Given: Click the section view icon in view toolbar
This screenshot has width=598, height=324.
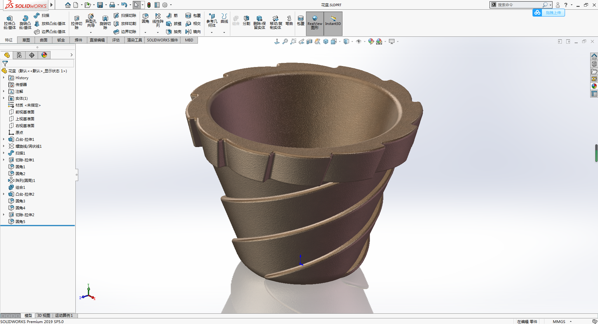Looking at the screenshot, I should [x=309, y=41].
